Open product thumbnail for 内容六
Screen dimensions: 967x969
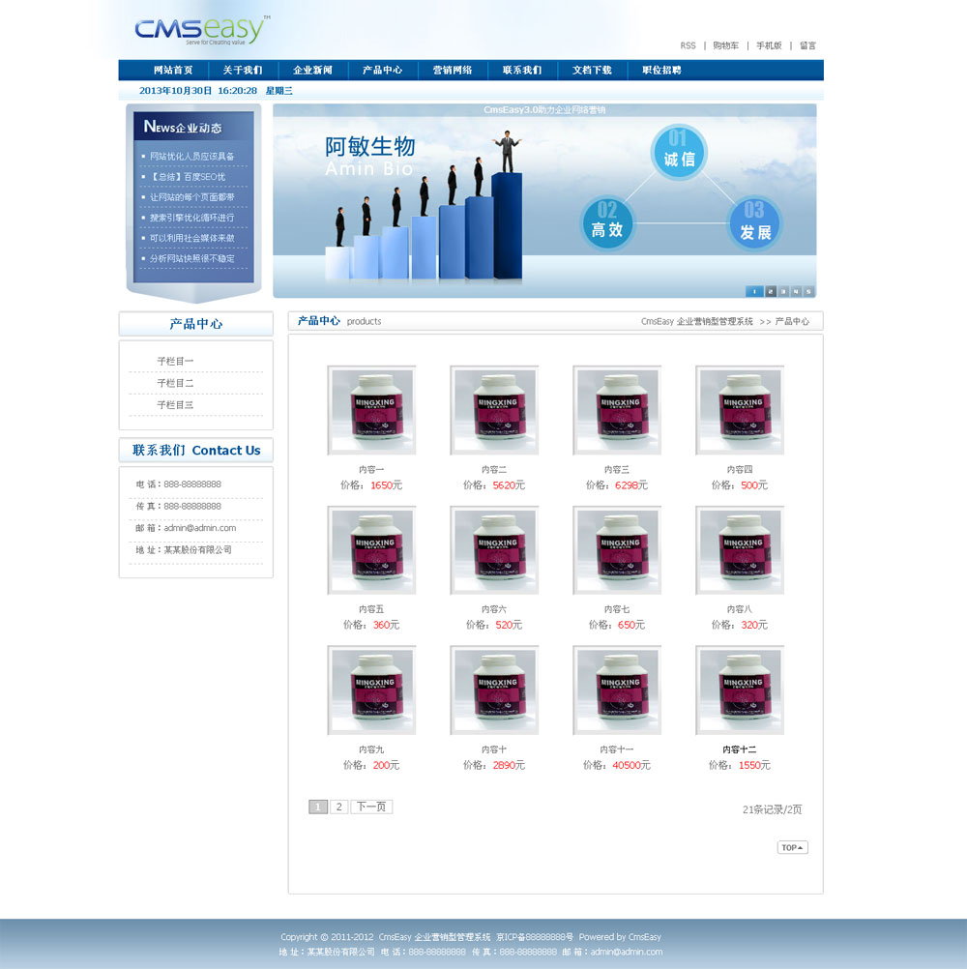(494, 551)
